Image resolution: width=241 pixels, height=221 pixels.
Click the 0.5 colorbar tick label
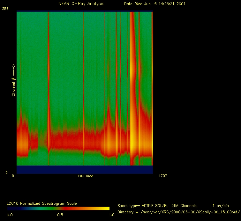pos(60,215)
